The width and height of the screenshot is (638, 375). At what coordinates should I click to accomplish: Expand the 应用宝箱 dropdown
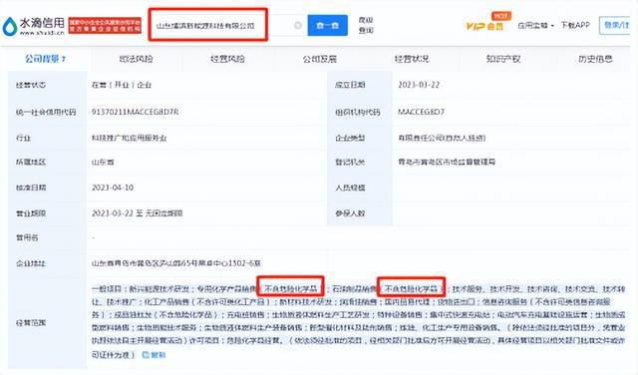click(x=535, y=25)
